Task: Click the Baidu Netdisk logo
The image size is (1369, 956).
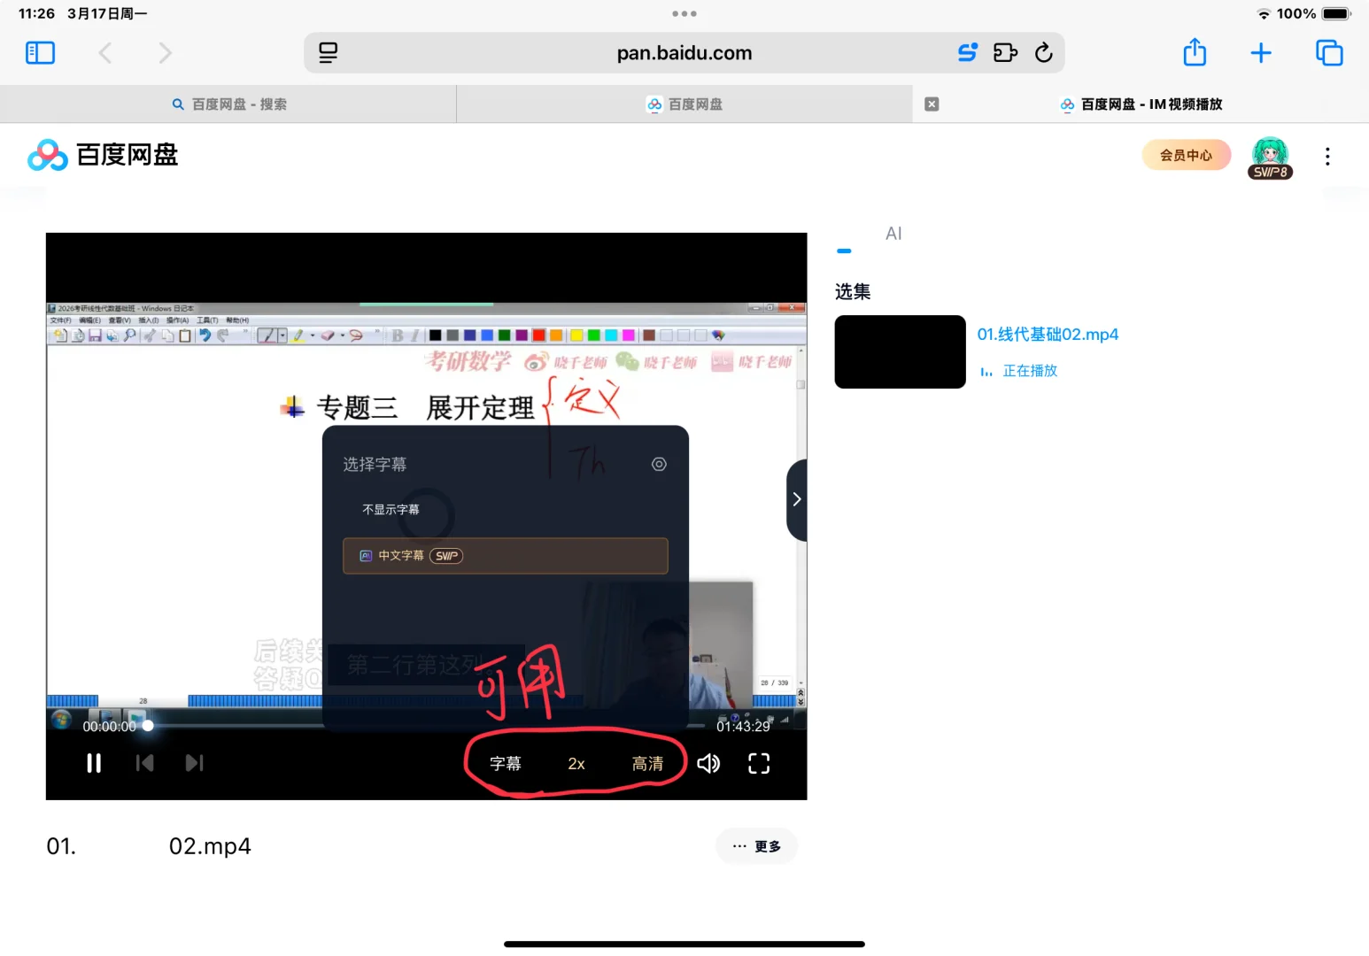Action: [x=102, y=155]
